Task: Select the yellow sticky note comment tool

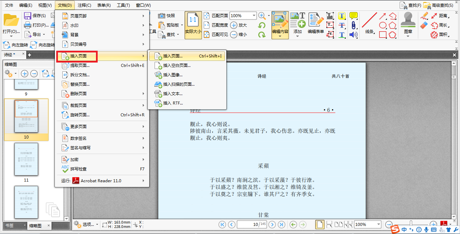Action: click(353, 15)
